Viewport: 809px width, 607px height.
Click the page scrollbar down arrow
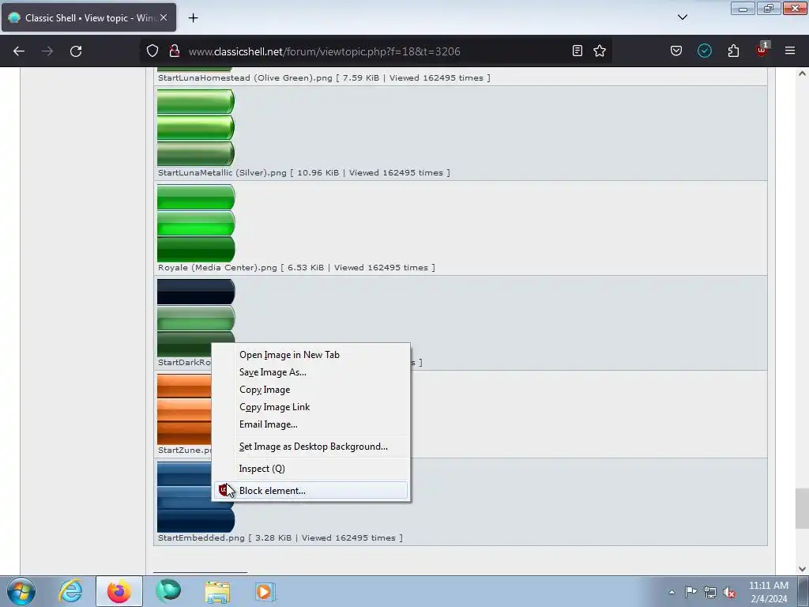[802, 569]
